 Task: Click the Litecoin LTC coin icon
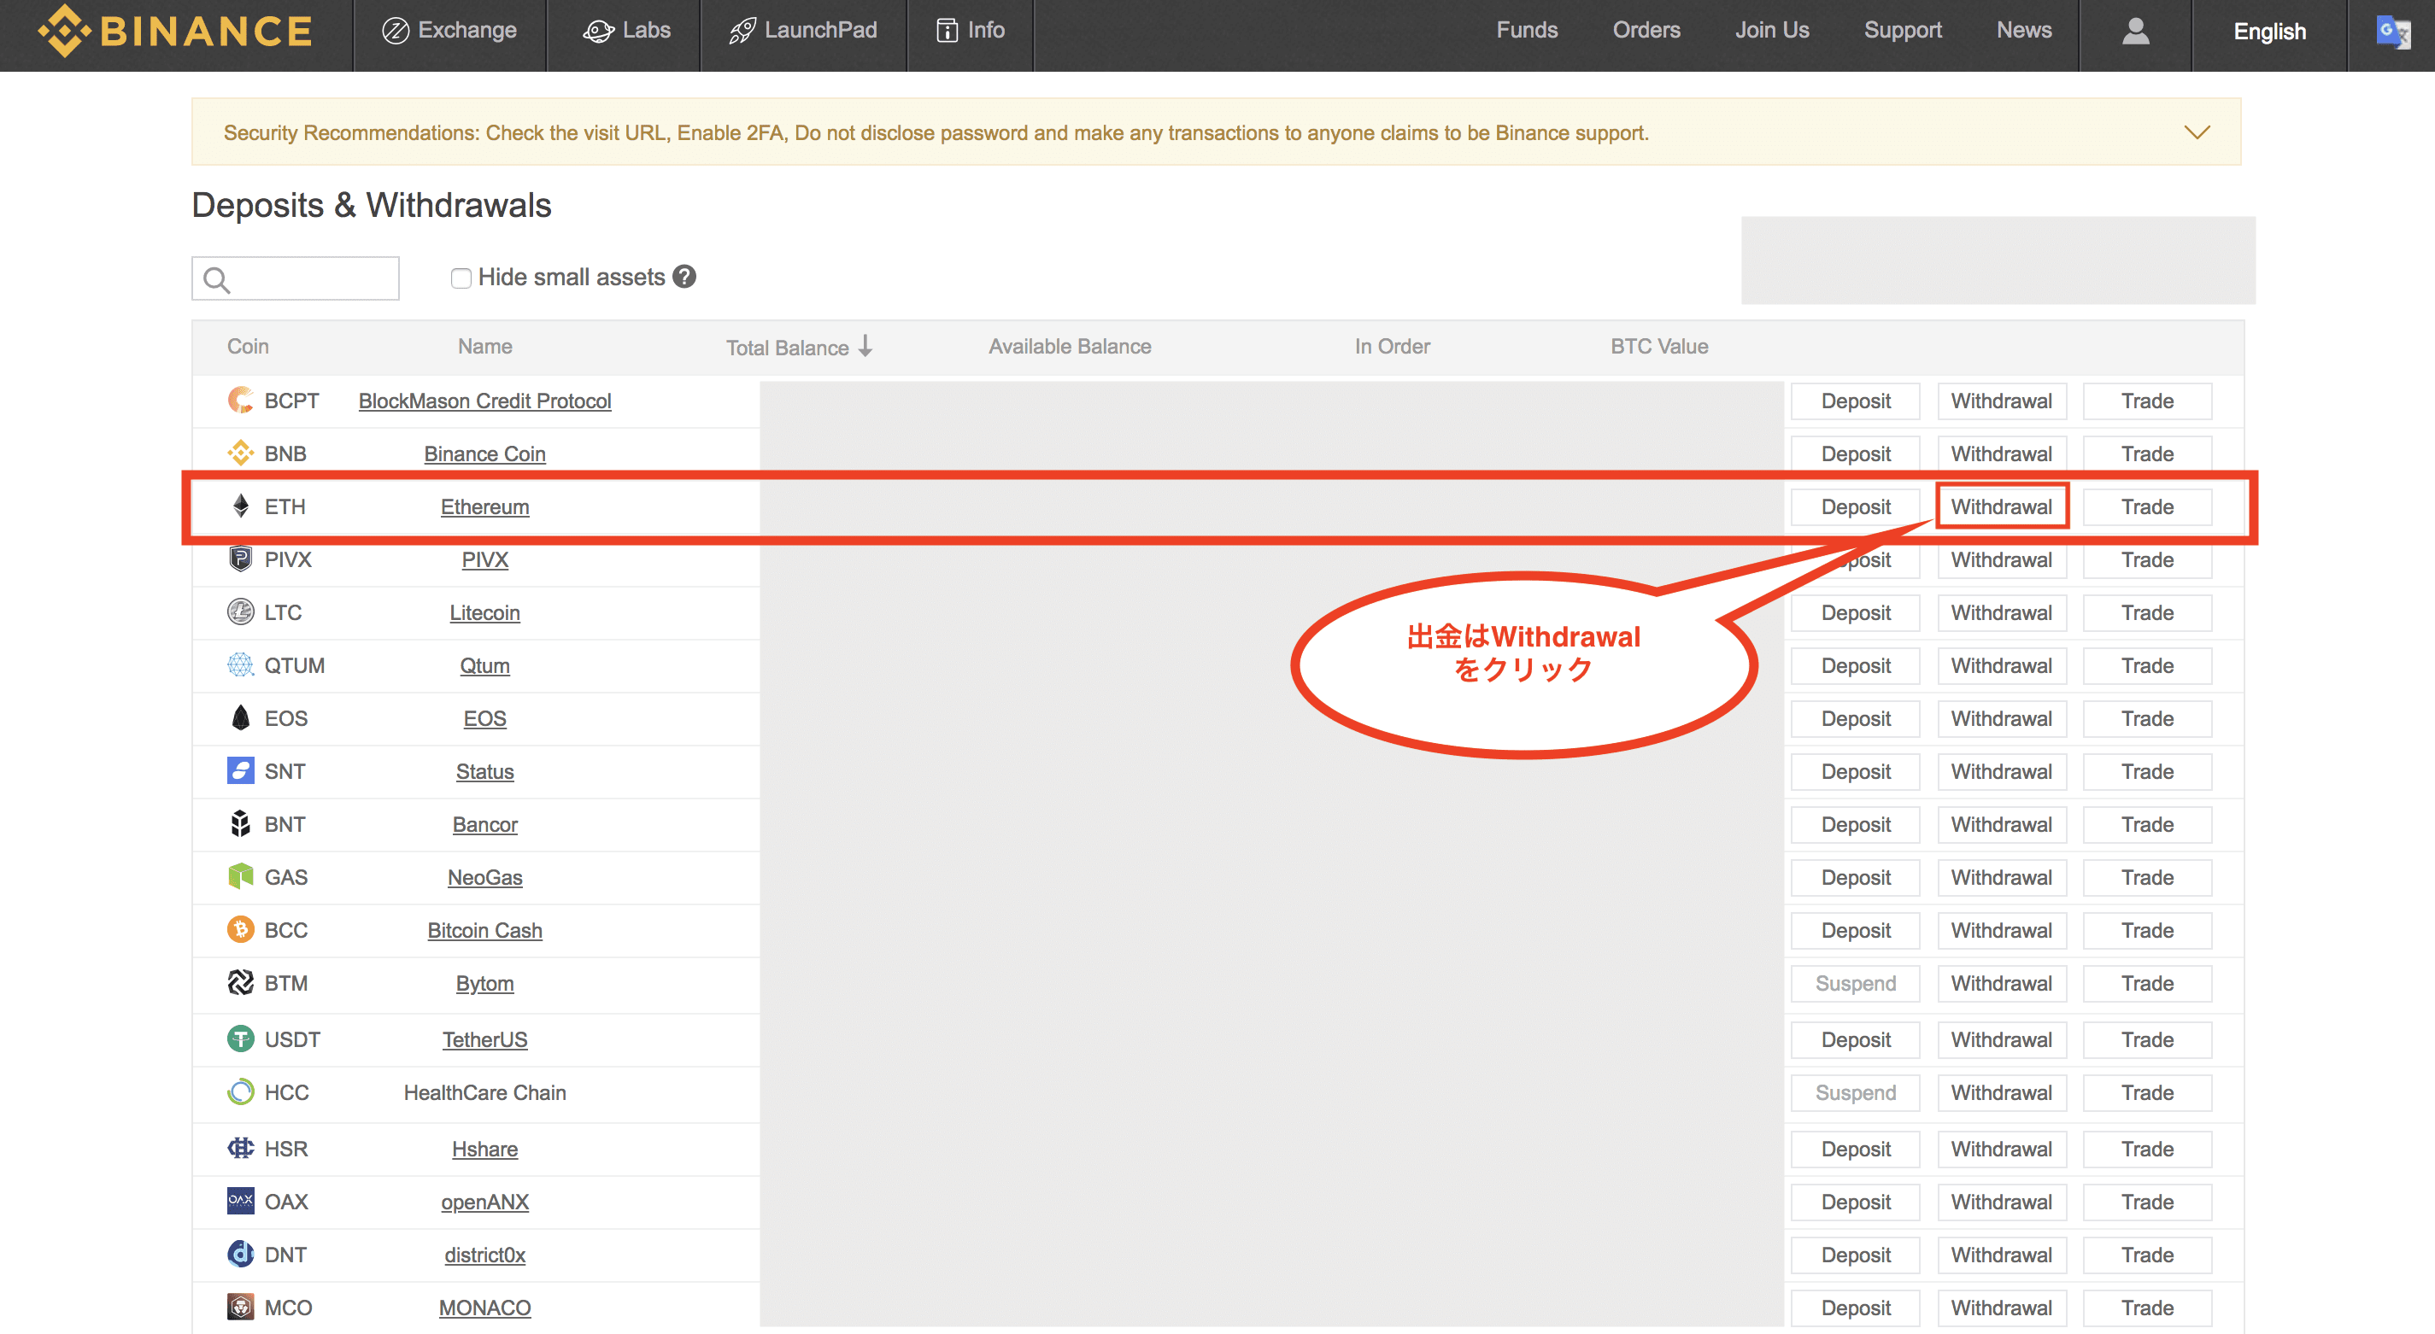pos(241,612)
